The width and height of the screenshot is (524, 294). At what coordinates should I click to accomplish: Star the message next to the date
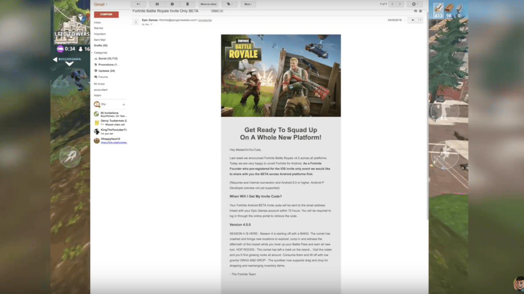click(x=405, y=20)
